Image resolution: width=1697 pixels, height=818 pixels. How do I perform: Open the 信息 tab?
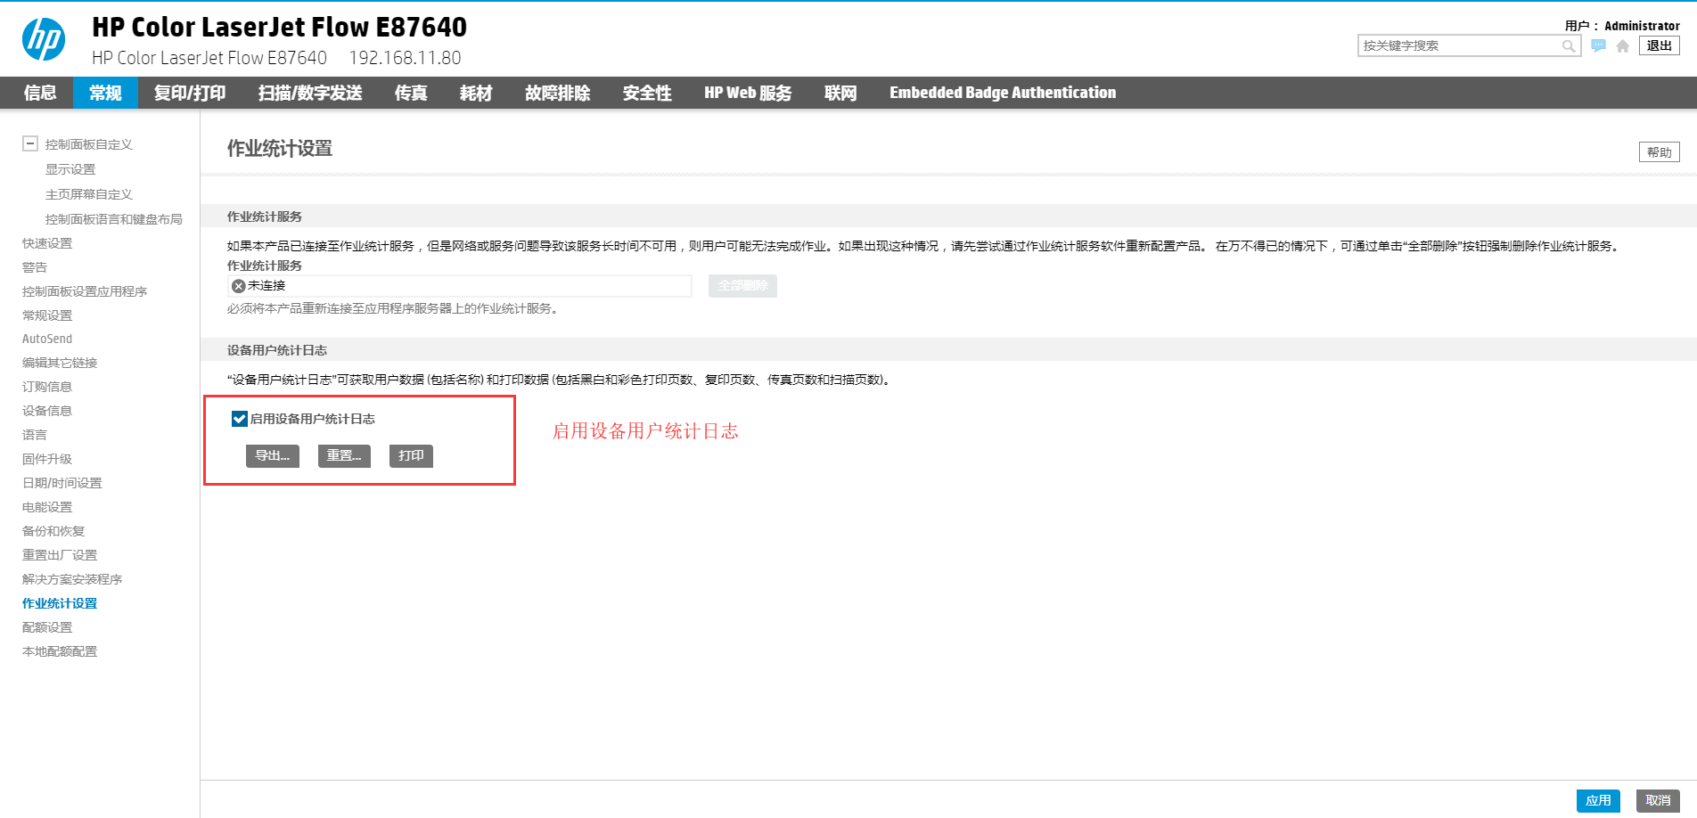click(x=40, y=93)
